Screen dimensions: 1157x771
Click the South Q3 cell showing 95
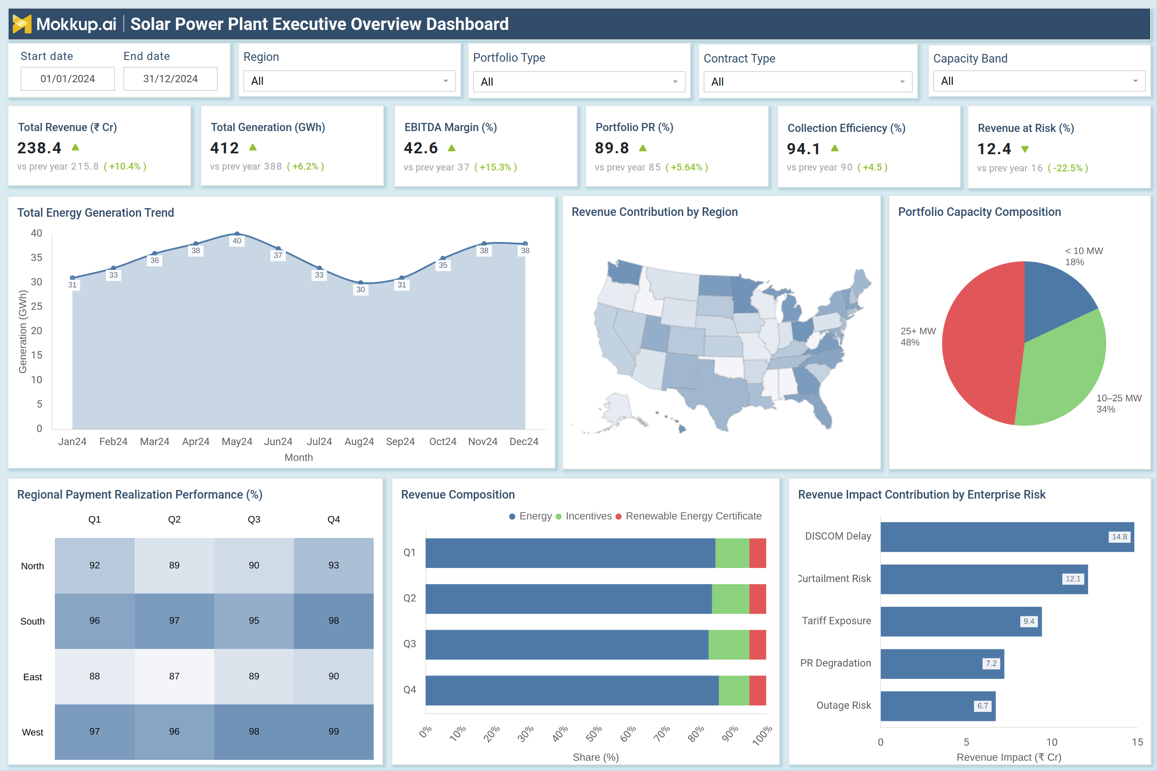254,621
